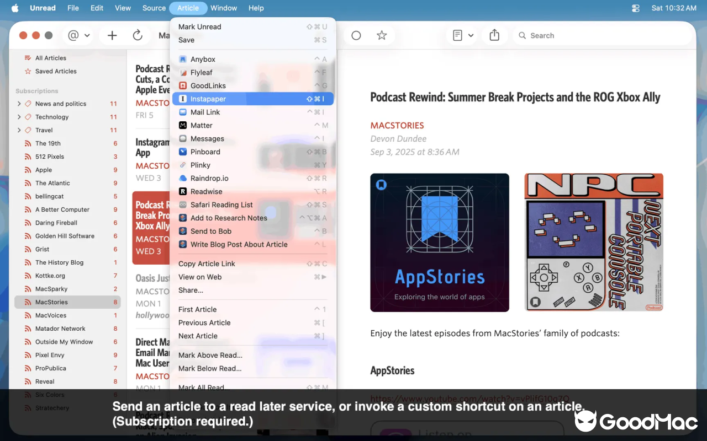This screenshot has width=707, height=441.
Task: Click the share toolbar icon
Action: (x=494, y=35)
